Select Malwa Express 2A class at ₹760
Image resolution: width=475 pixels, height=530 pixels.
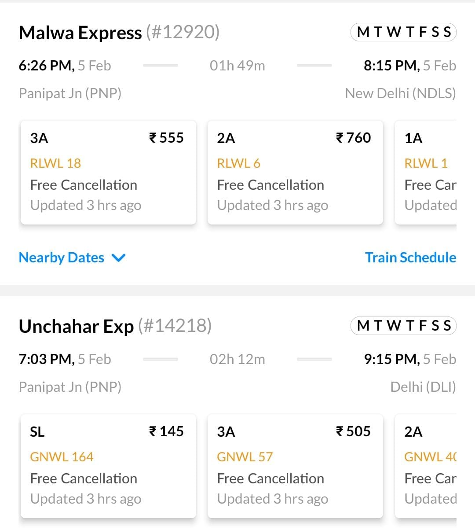[x=295, y=172]
